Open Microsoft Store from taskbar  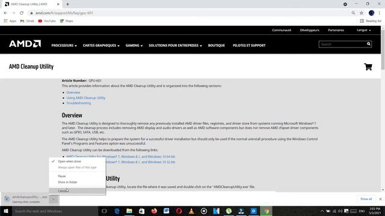tap(142, 211)
